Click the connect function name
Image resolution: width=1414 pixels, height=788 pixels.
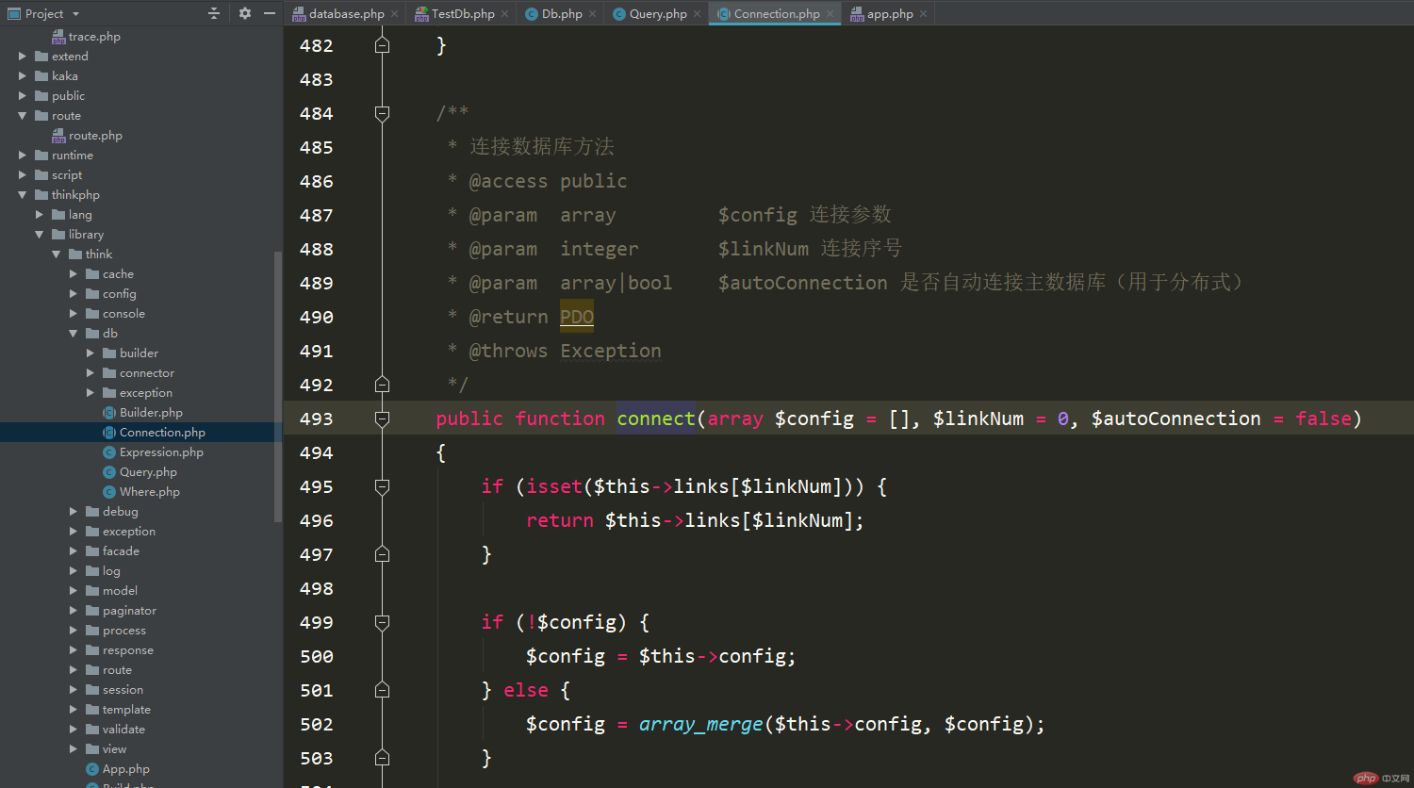tap(656, 419)
